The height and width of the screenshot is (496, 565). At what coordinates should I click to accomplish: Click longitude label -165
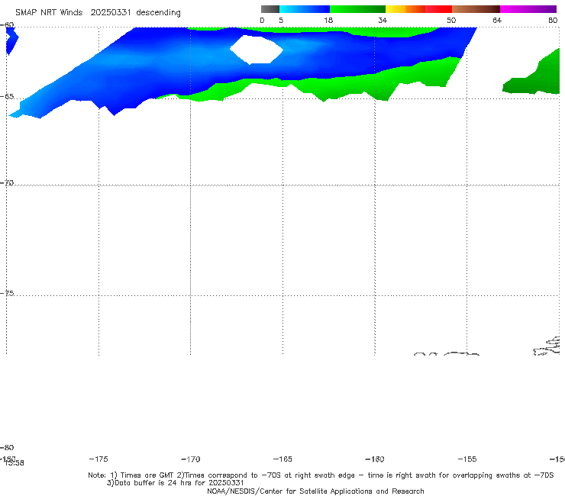282,459
